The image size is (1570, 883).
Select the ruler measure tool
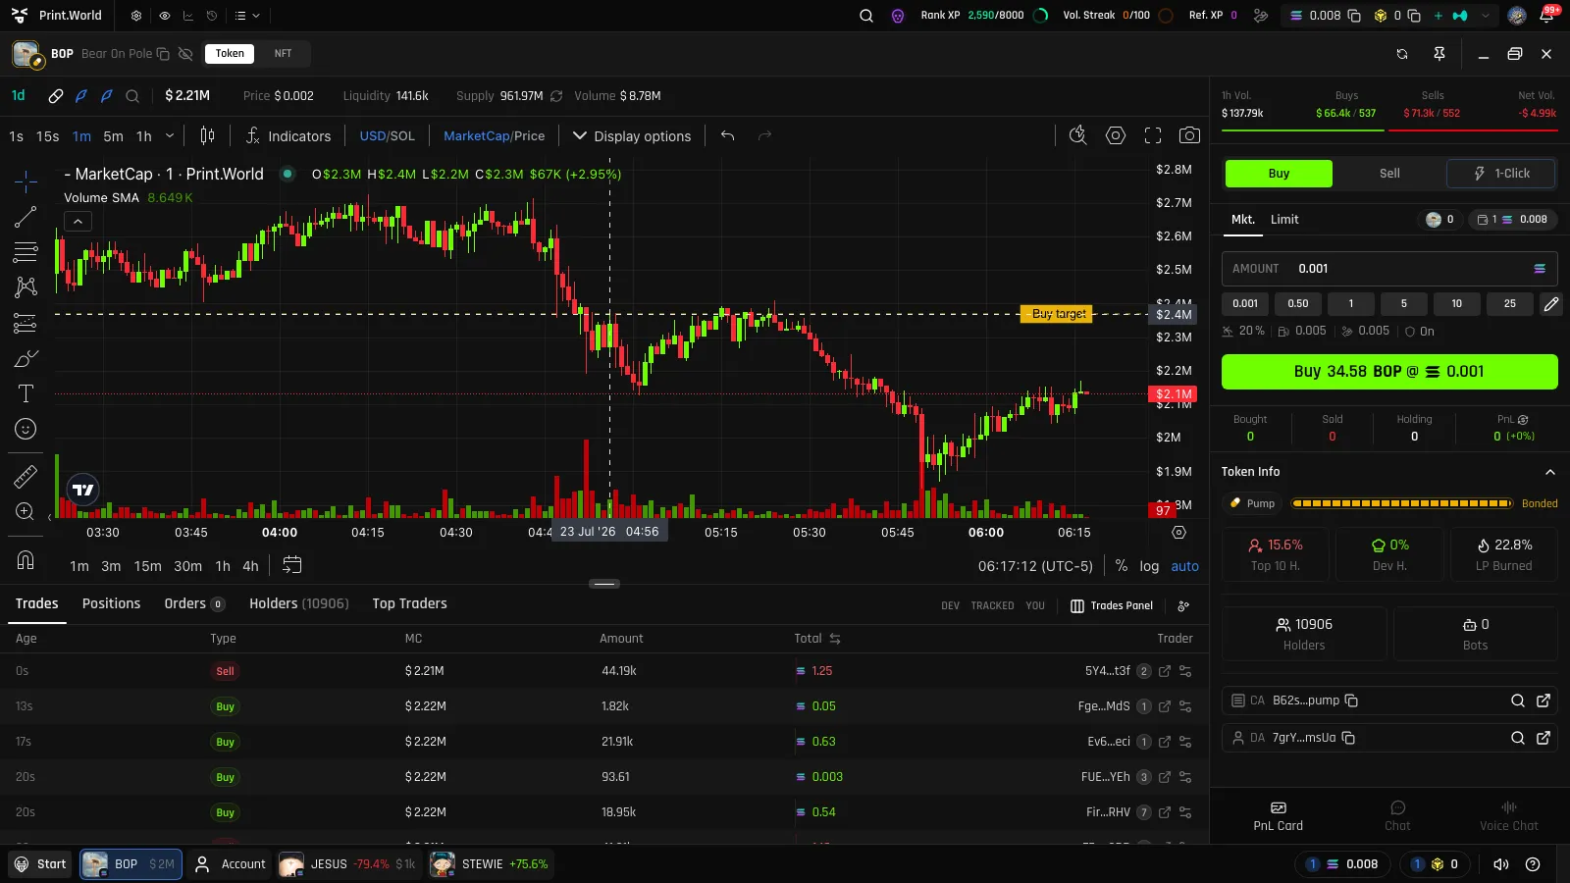coord(26,476)
